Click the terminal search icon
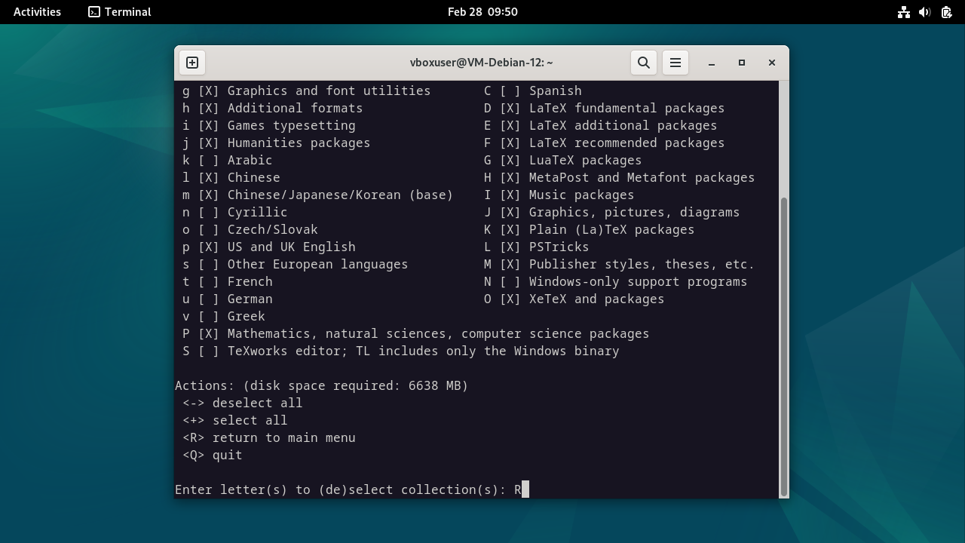The width and height of the screenshot is (965, 543). [644, 63]
